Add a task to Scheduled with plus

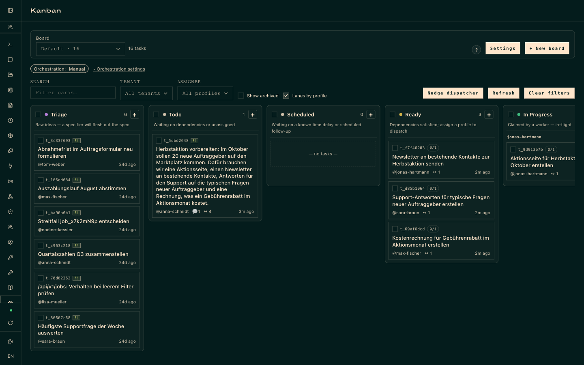[x=371, y=115]
